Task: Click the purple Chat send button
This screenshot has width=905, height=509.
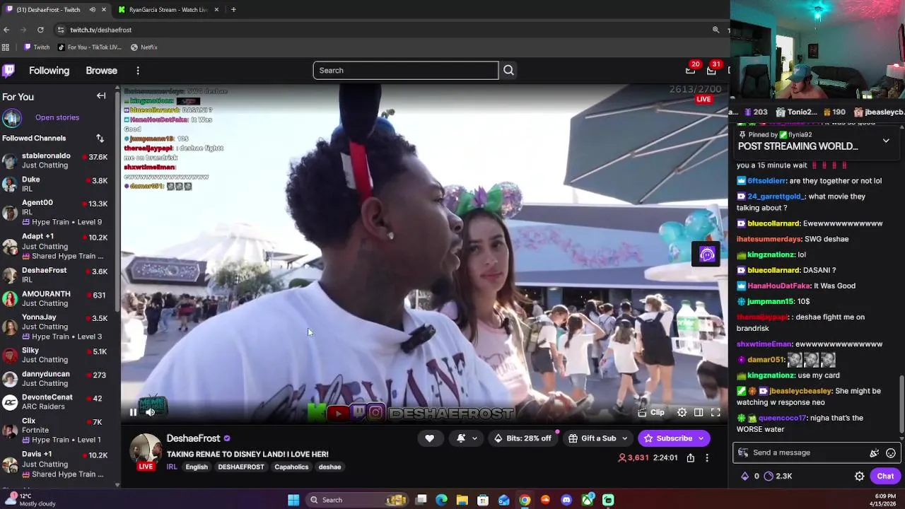Action: [885, 476]
